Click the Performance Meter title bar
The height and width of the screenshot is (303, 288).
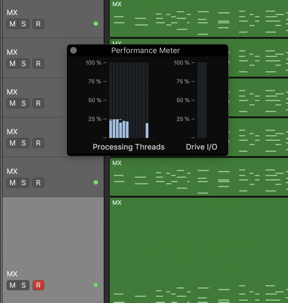147,50
